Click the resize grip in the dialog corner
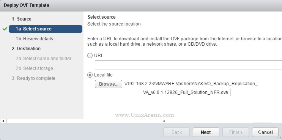The width and height of the screenshot is (282, 140). pos(280,138)
